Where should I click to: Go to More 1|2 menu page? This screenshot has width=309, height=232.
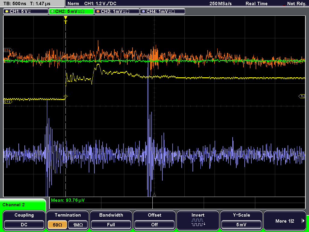pyautogui.click(x=285, y=220)
